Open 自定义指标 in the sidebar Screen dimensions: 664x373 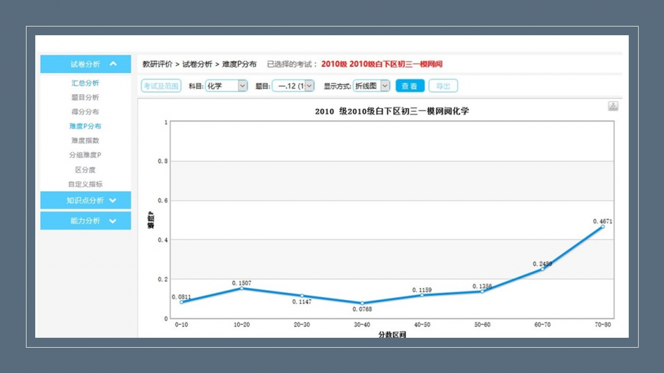(x=86, y=185)
